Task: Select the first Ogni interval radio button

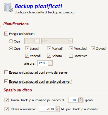Action: click(11, 41)
